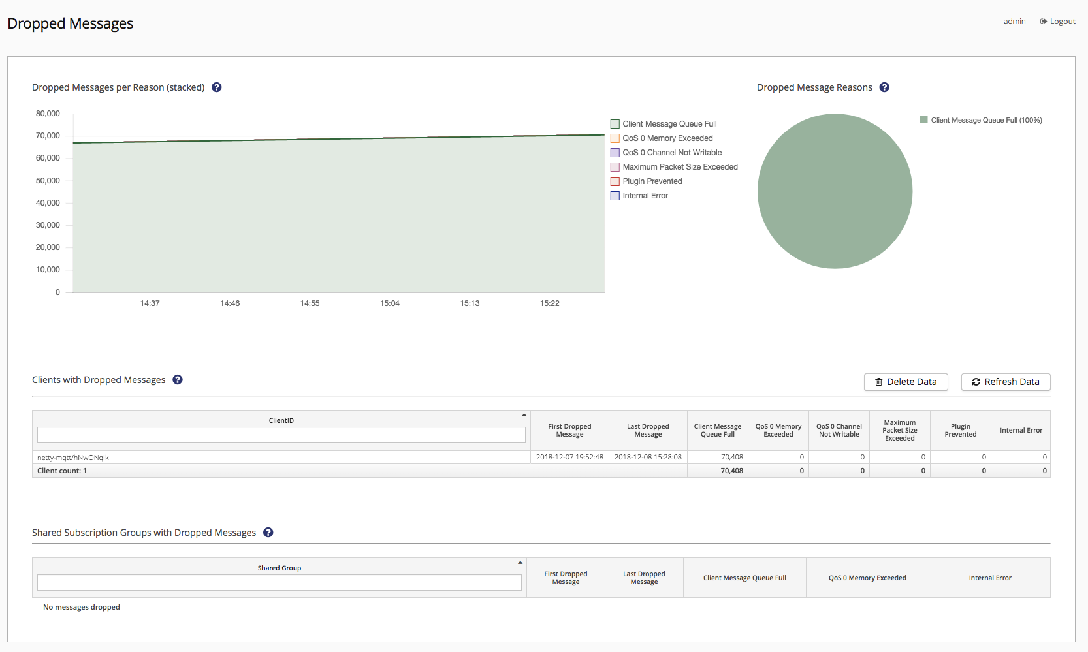This screenshot has width=1088, height=652.
Task: Toggle Maximum Packet Size Exceeded legend swatch
Action: pyautogui.click(x=615, y=167)
